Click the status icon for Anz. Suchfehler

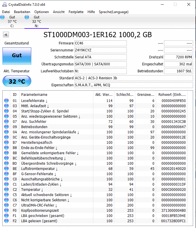point(6,122)
